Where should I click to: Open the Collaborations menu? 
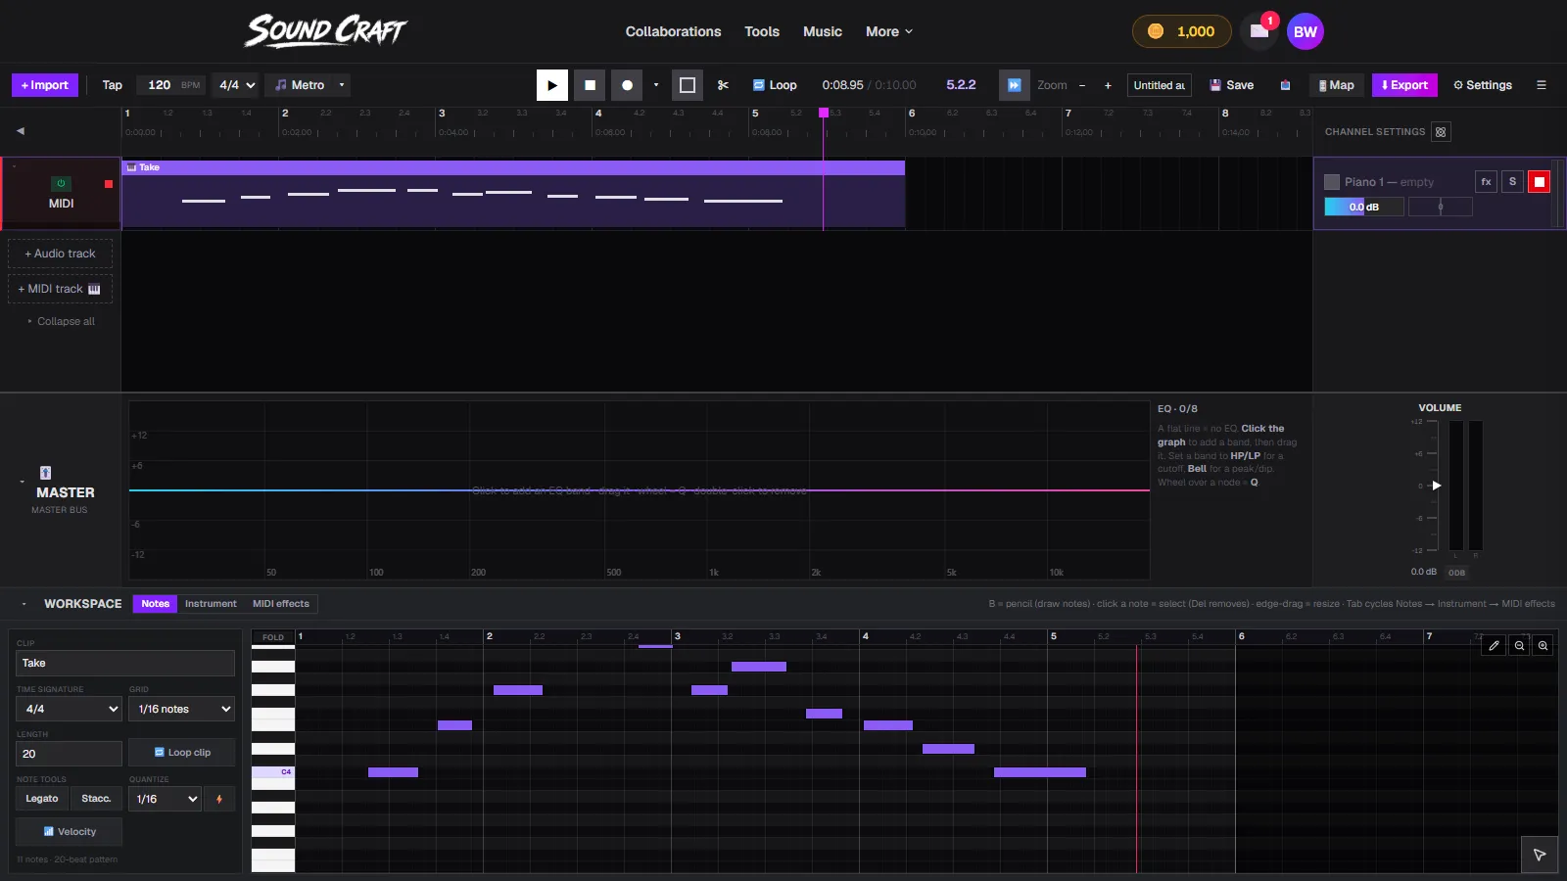coord(674,31)
